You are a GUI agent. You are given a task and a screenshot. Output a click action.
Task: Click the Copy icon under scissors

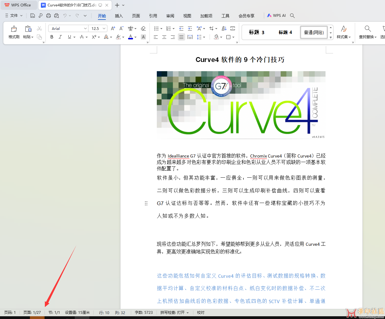[39, 37]
